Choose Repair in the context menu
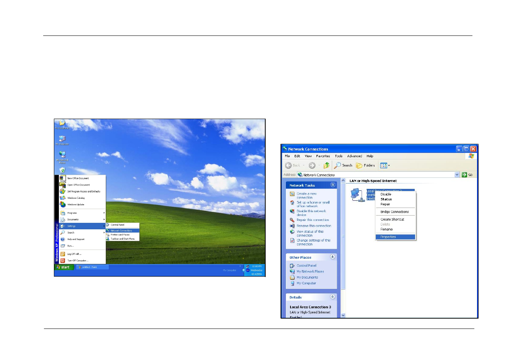516x364 pixels. 396,204
